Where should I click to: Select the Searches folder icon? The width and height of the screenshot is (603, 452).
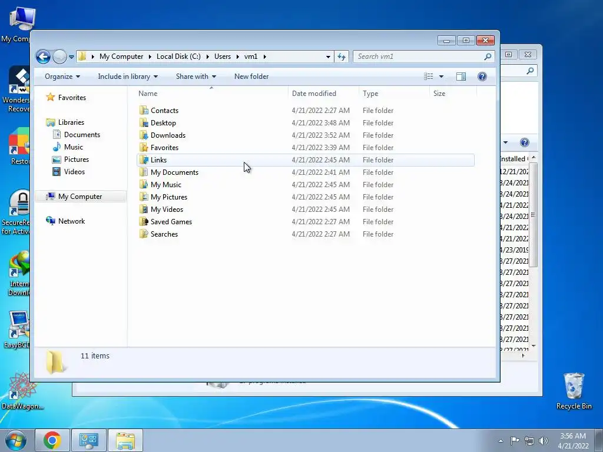[x=144, y=234]
